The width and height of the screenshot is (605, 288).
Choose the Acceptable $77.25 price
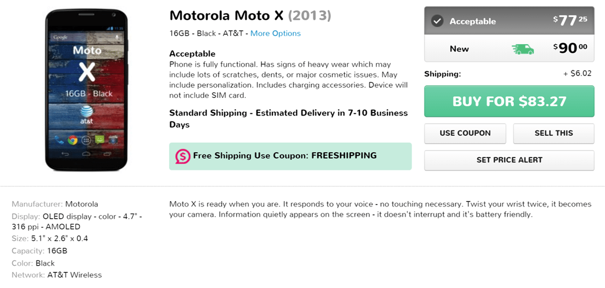(570, 21)
